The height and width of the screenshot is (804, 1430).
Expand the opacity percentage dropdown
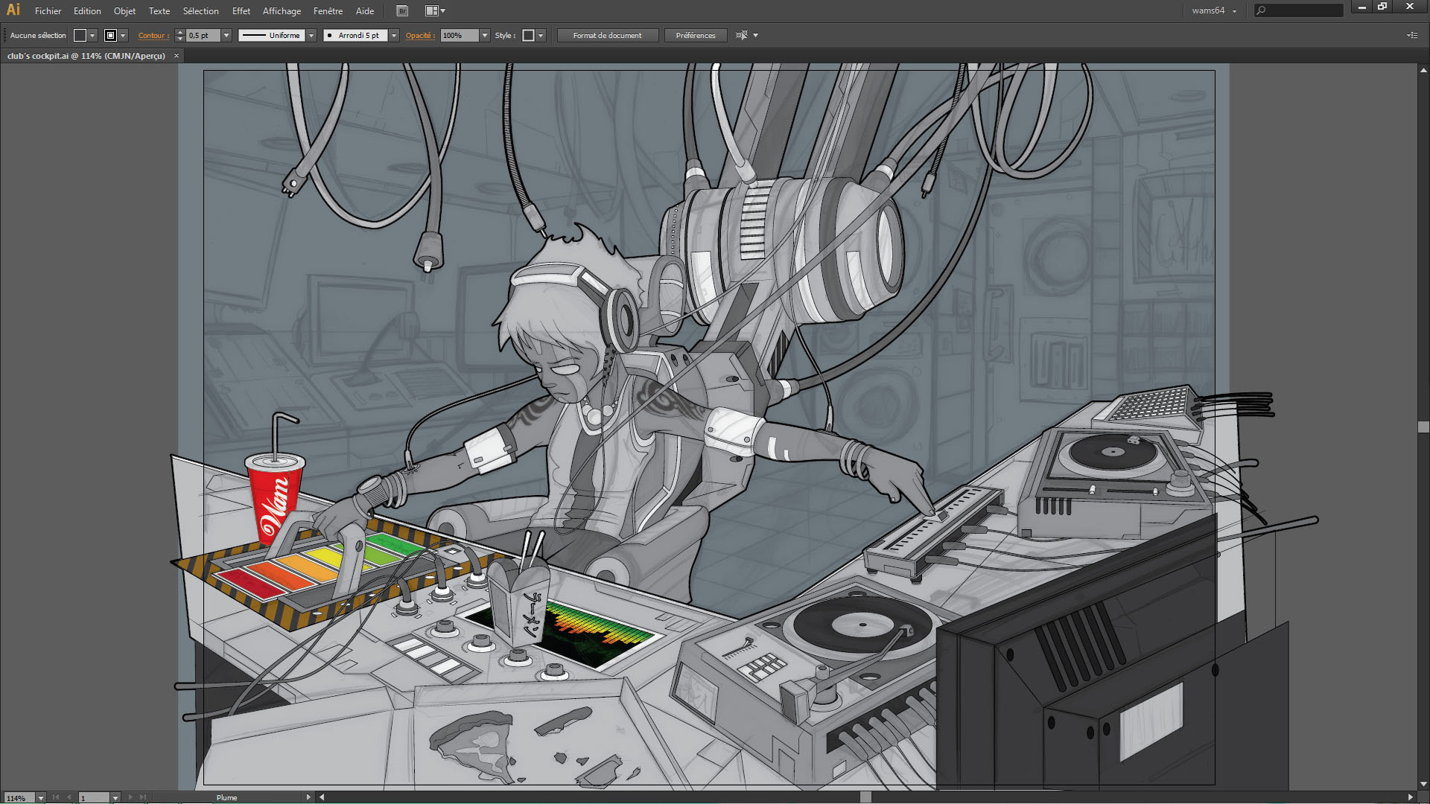[x=485, y=36]
